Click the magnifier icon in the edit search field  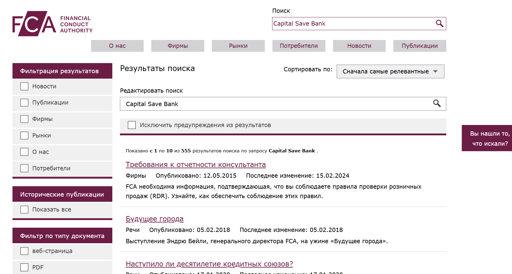click(x=437, y=104)
